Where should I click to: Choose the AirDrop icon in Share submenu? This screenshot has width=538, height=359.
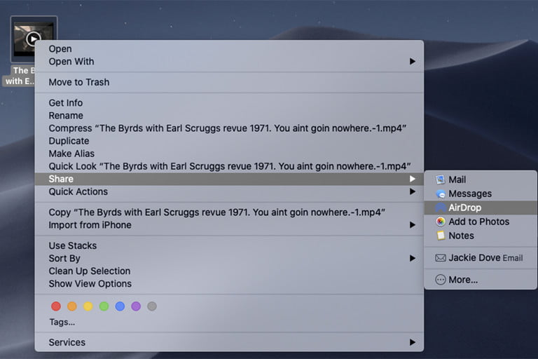440,208
